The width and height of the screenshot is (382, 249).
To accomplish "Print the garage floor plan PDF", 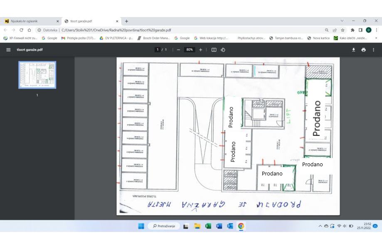I will click(363, 49).
